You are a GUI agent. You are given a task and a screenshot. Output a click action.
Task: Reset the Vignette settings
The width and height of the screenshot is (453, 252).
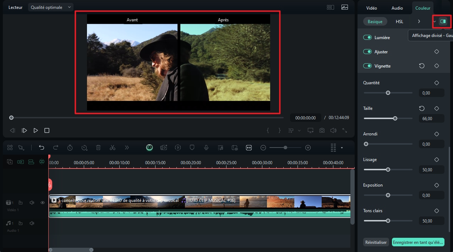coord(422,66)
